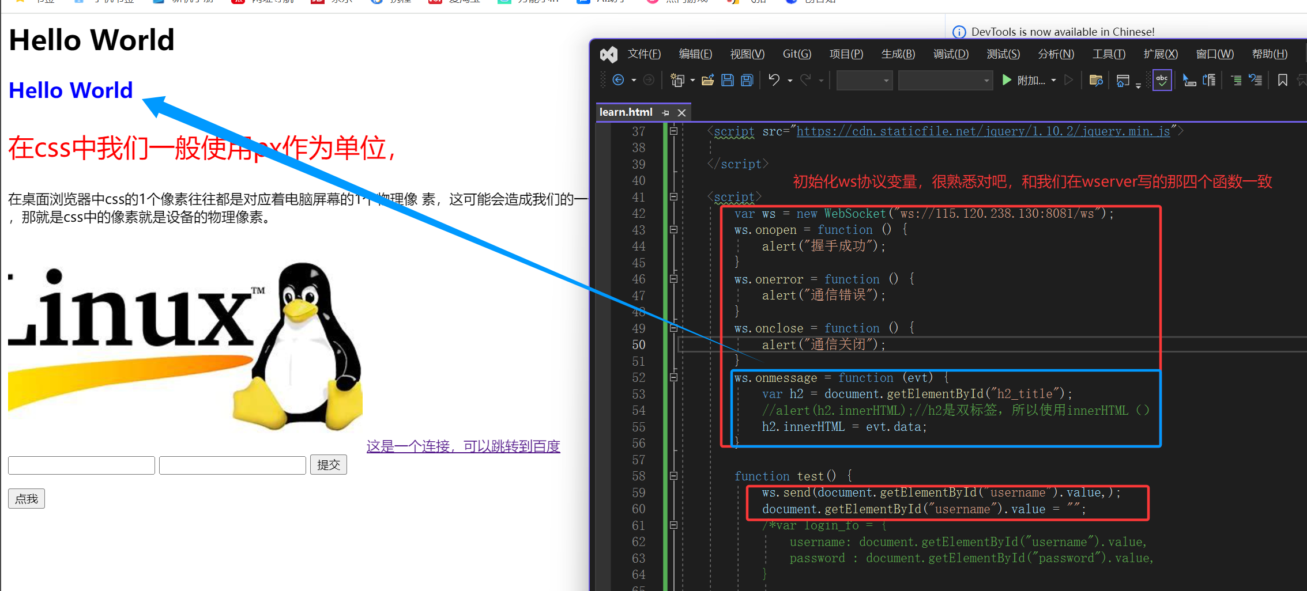This screenshot has height=591, width=1307.
Task: Open the 生成(B) menu
Action: click(898, 54)
